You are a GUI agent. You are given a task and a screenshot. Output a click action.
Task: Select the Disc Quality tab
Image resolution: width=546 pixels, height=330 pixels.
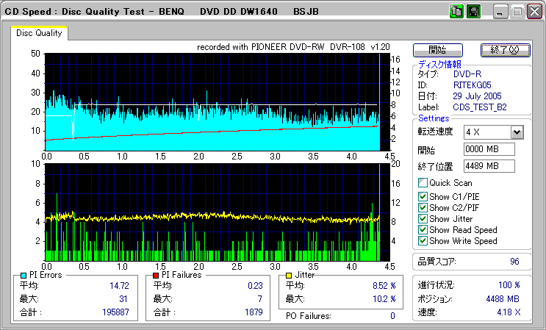pos(40,33)
